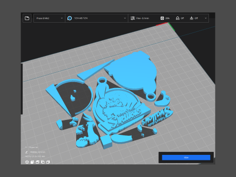This screenshot has height=177, width=236.
Task: Select the flat round keychain silhouette model
Action: point(133,72)
